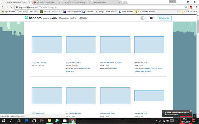Open first image thumbnail by Bruno Cardozo
Image resolution: width=199 pixels, height=124 pixels.
[47, 45]
